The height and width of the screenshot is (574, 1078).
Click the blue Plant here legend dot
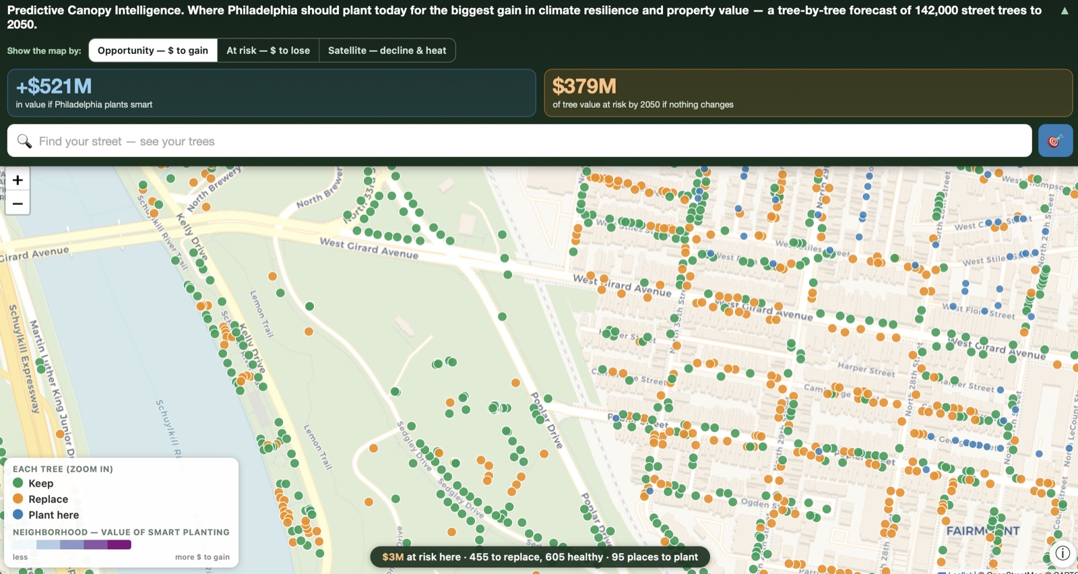[18, 514]
